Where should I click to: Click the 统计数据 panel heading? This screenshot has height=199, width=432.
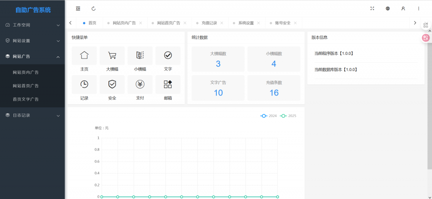200,37
